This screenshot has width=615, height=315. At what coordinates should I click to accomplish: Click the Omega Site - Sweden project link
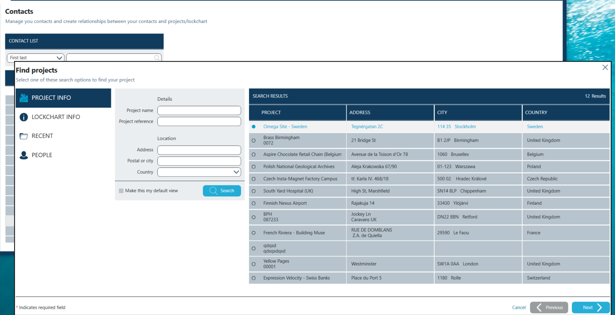click(x=285, y=127)
